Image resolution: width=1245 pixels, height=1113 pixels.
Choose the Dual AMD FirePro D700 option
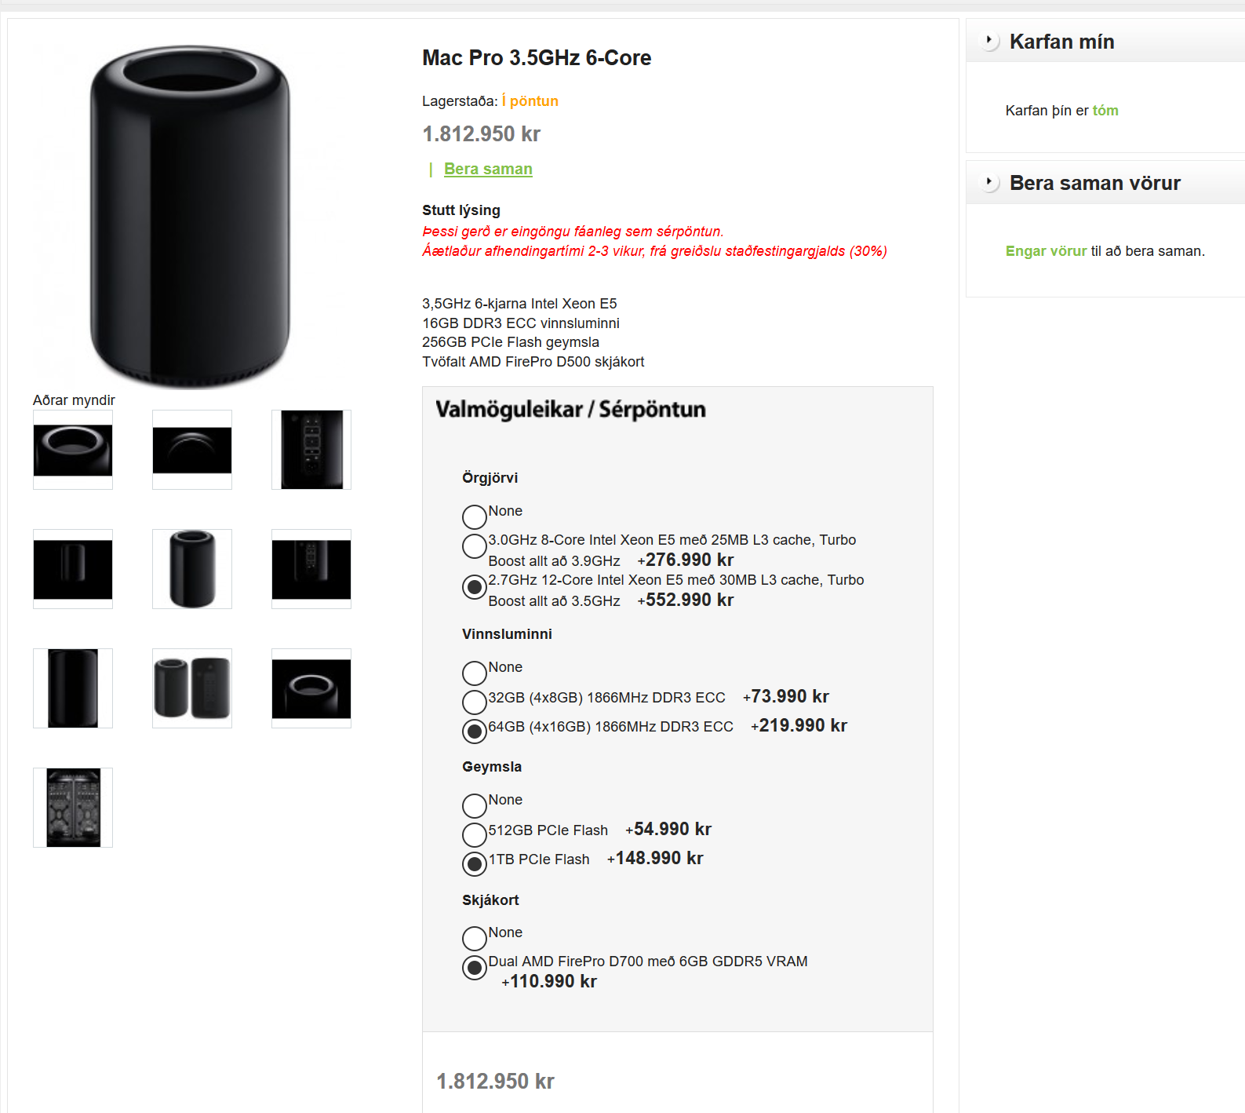475,968
